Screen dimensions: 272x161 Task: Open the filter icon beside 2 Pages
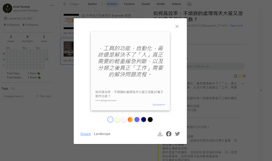[64, 4]
